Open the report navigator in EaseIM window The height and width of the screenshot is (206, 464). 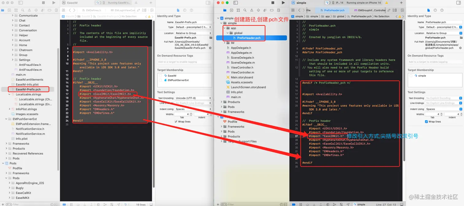[56, 10]
